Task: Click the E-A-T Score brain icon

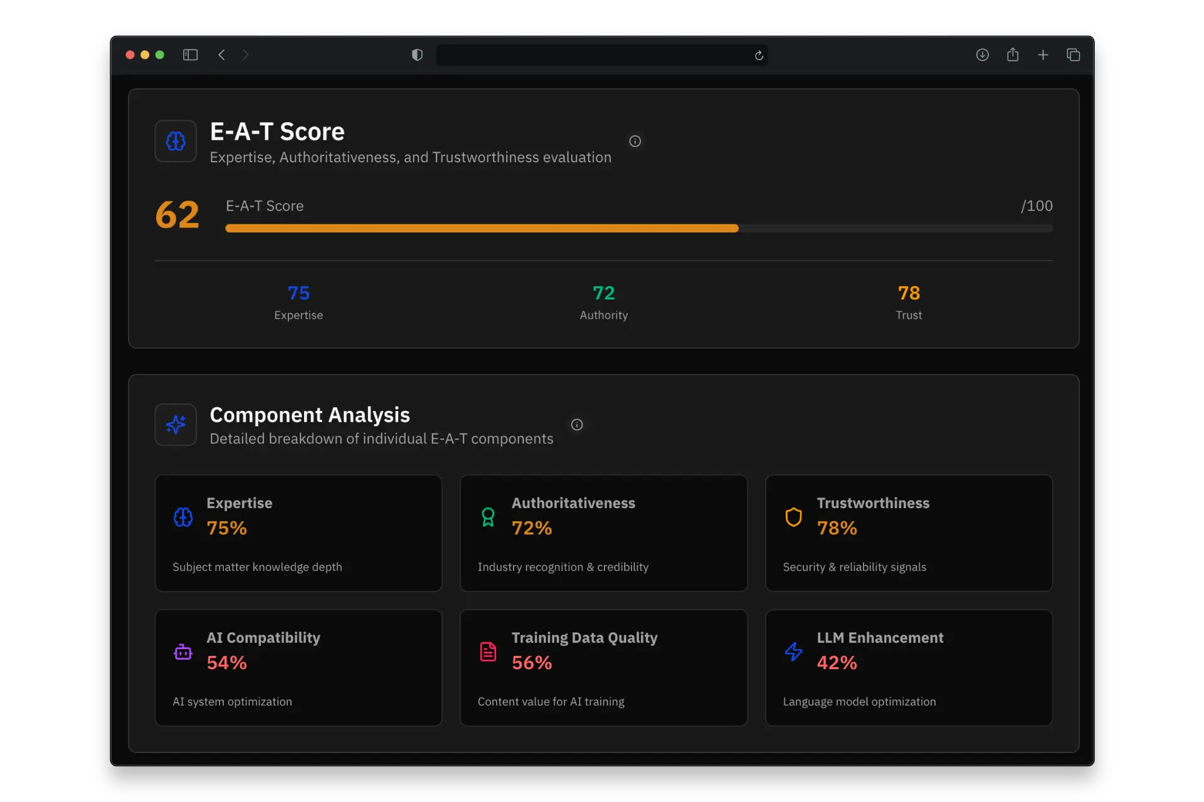Action: (x=176, y=141)
